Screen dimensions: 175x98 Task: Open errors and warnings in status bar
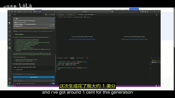[x=13, y=86]
